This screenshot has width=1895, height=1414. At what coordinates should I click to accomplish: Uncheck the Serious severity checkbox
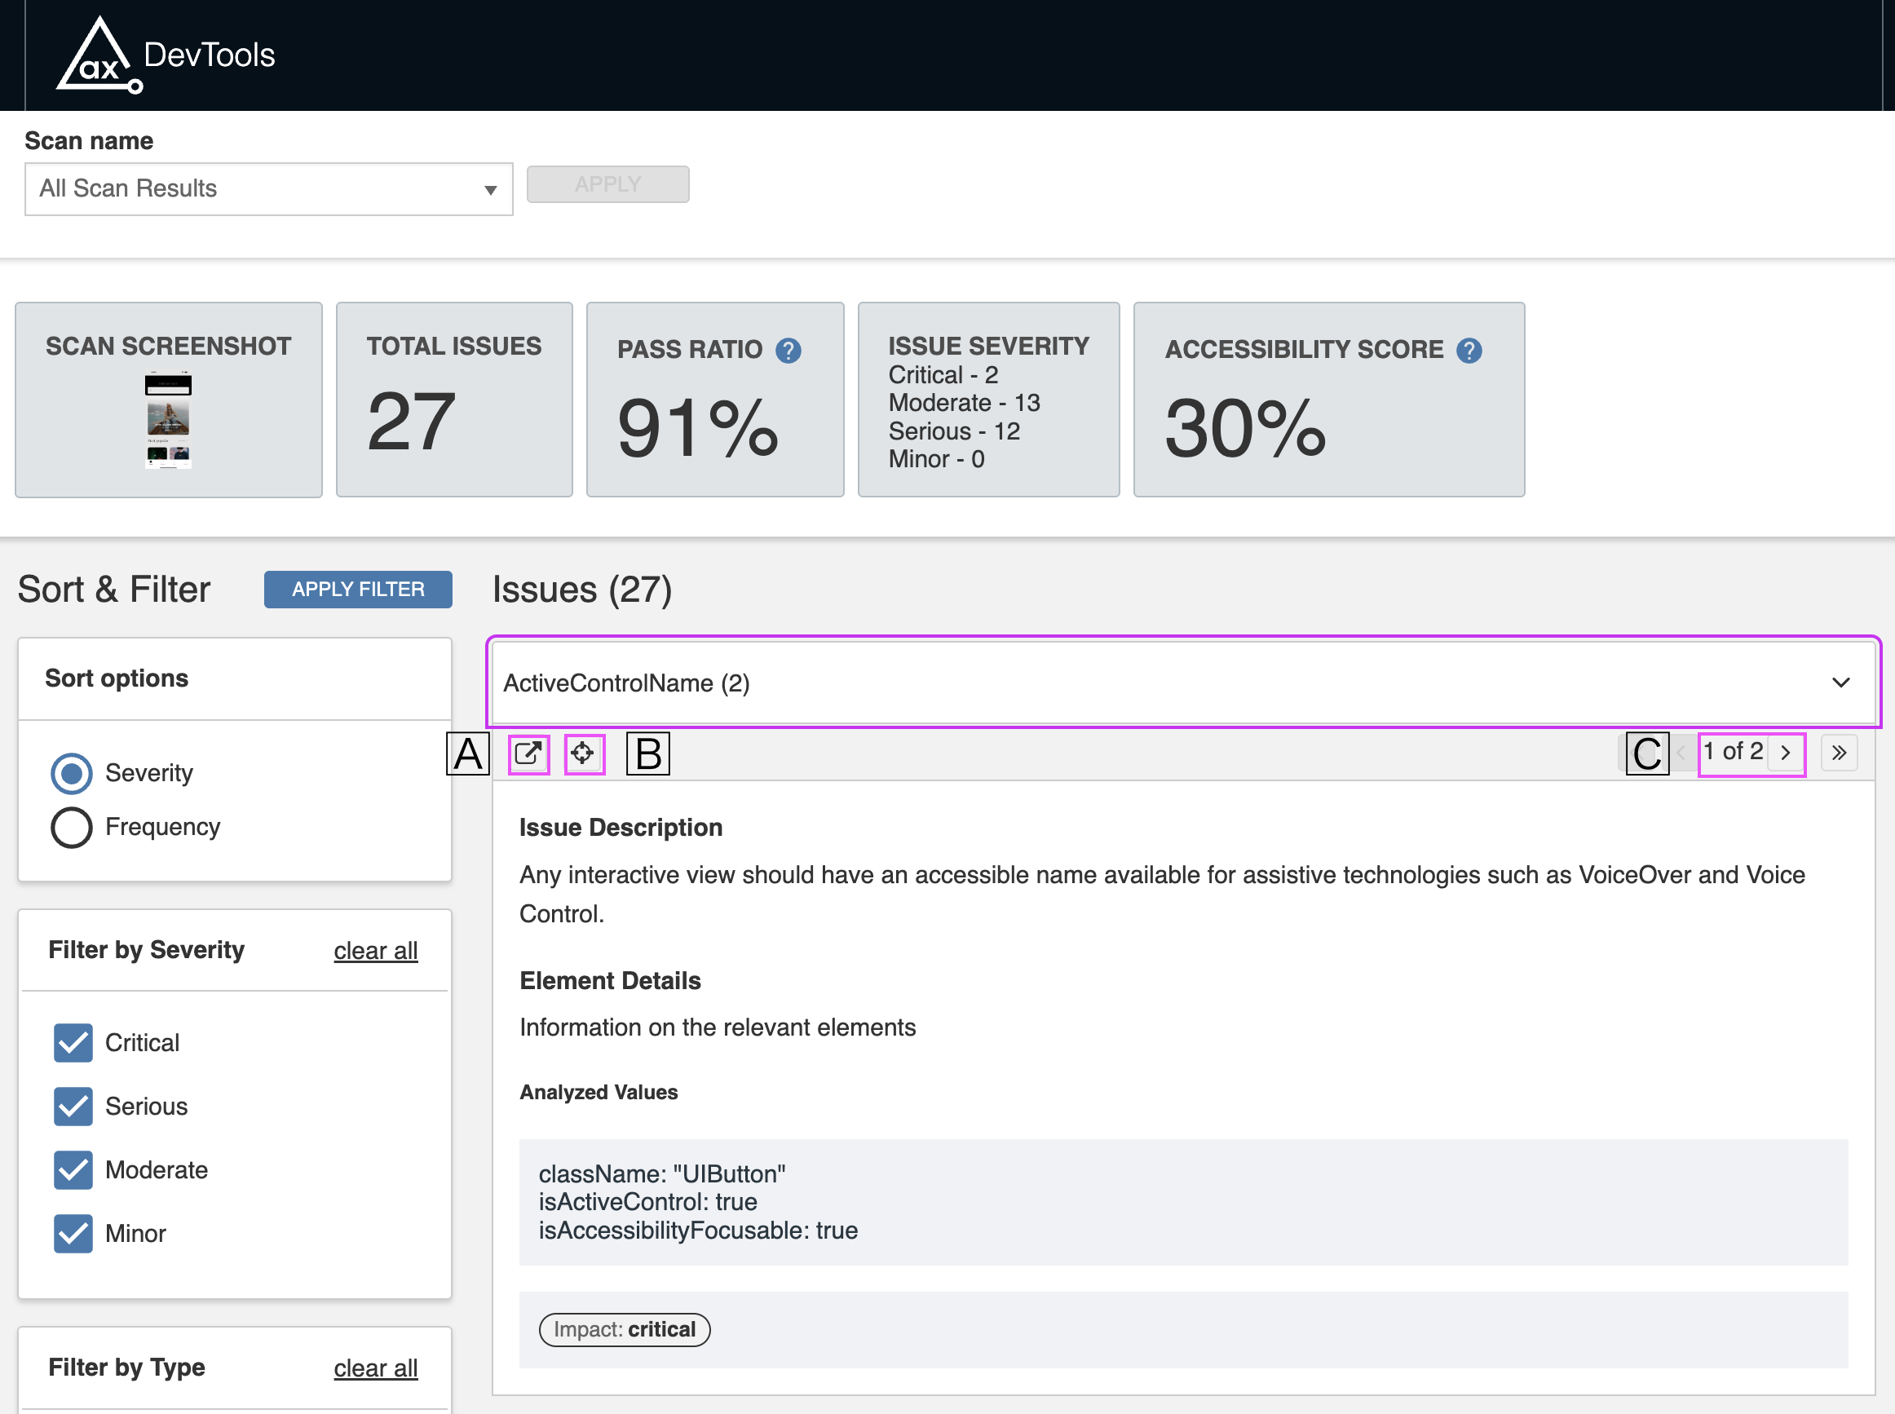point(73,1106)
